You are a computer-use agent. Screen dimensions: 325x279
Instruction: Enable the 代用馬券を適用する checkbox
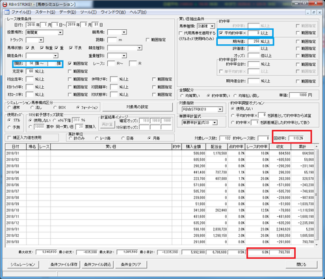[181, 33]
